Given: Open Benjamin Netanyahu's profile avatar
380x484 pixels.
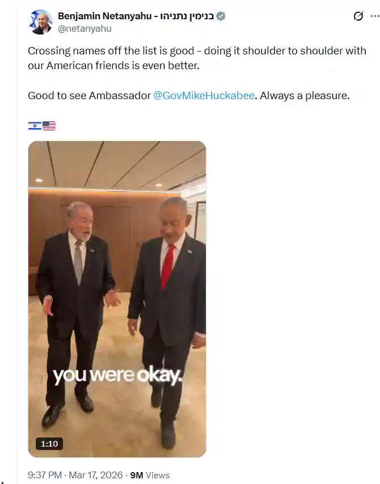Looking at the screenshot, I should pyautogui.click(x=40, y=22).
